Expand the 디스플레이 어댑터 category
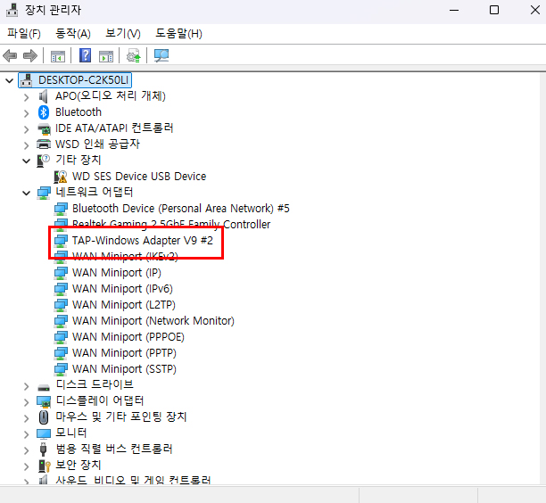The image size is (546, 503). (x=27, y=401)
